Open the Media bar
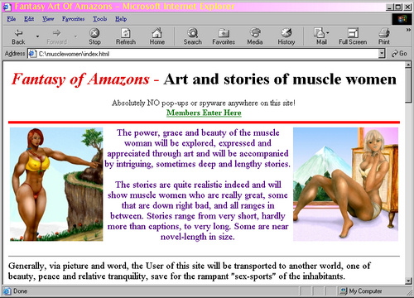Screen dimensions: 414x298 (255, 36)
